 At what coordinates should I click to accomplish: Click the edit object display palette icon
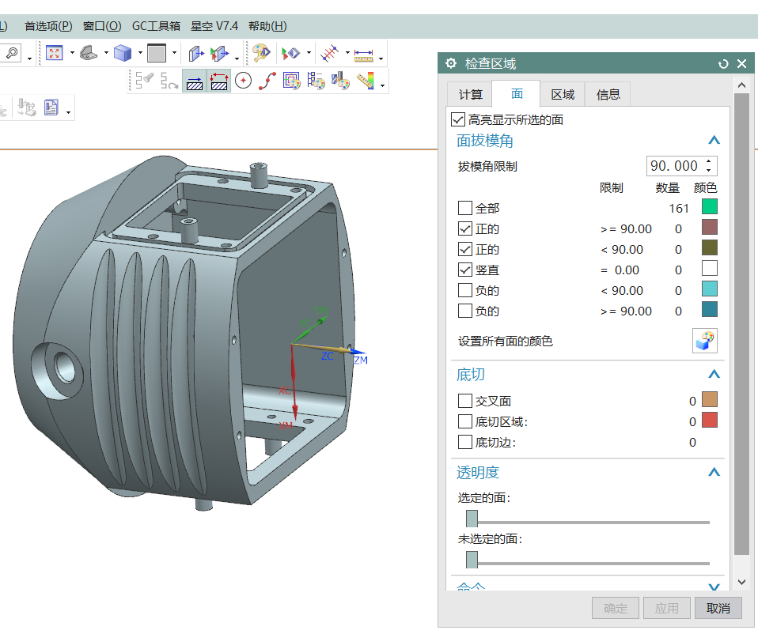click(x=260, y=53)
